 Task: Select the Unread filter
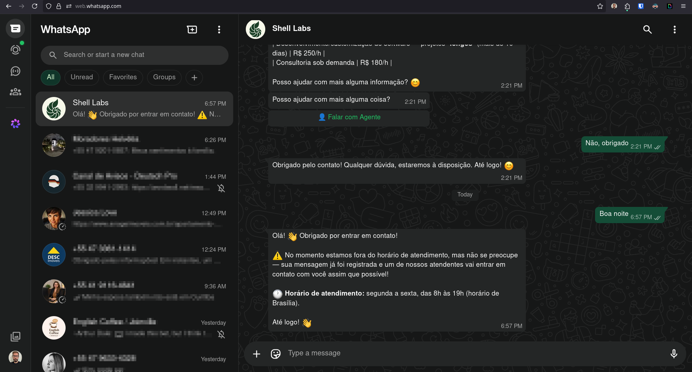tap(82, 77)
